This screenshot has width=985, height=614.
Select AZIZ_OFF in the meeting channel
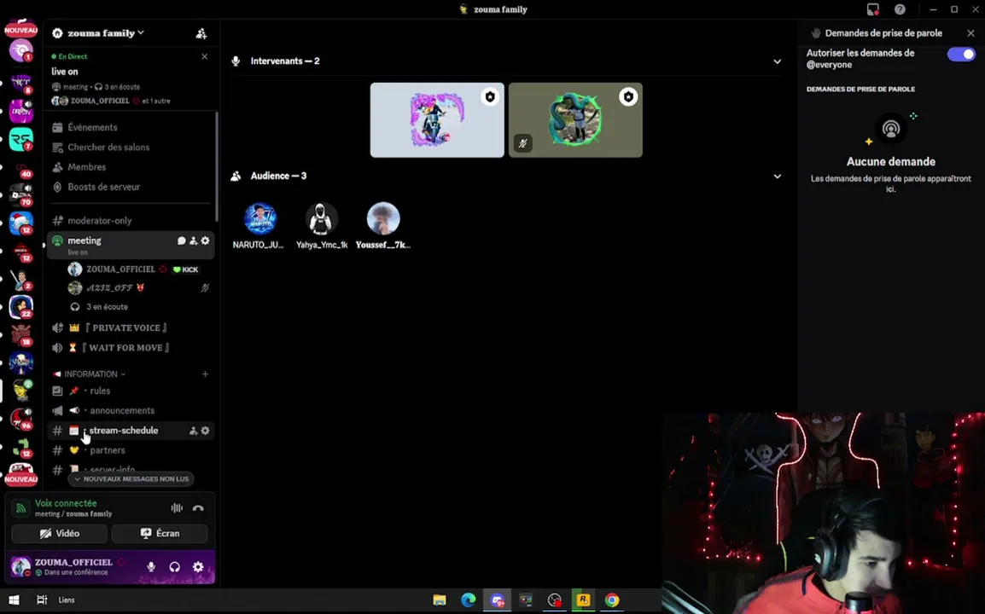(x=110, y=288)
